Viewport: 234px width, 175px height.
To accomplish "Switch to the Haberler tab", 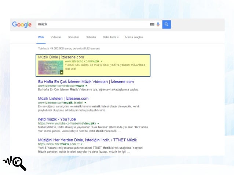I will (x=91, y=37).
